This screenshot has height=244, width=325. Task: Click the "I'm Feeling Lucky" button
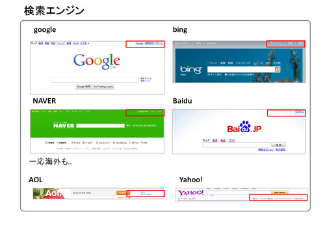point(103,87)
